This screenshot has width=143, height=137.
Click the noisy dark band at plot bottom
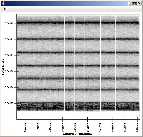(78, 106)
